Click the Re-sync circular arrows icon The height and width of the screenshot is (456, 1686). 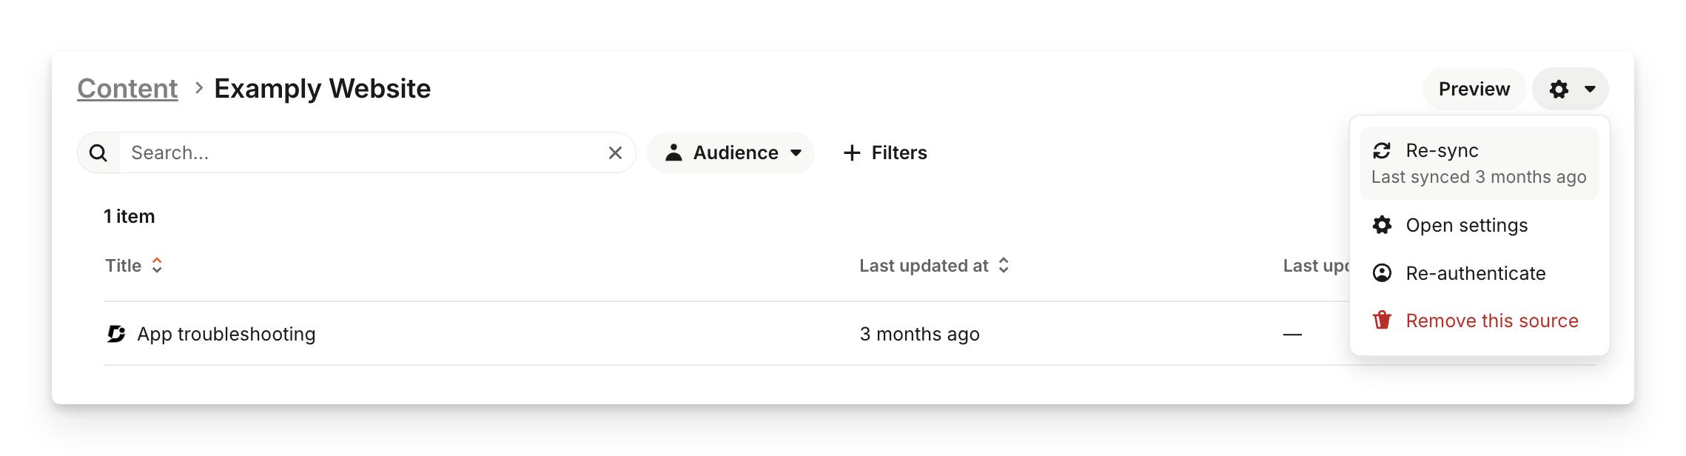pos(1382,151)
